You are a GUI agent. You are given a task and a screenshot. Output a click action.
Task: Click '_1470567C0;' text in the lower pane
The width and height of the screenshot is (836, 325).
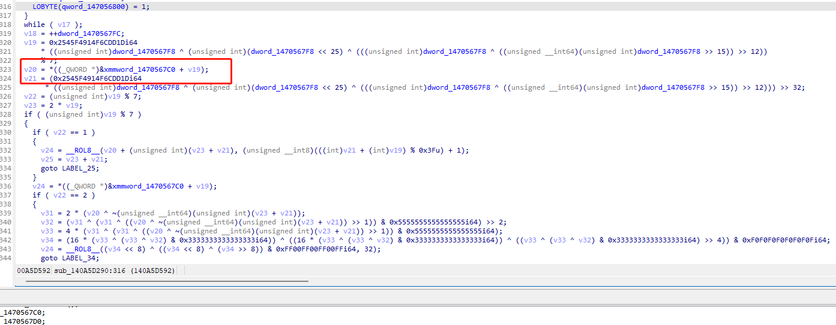tap(23, 312)
